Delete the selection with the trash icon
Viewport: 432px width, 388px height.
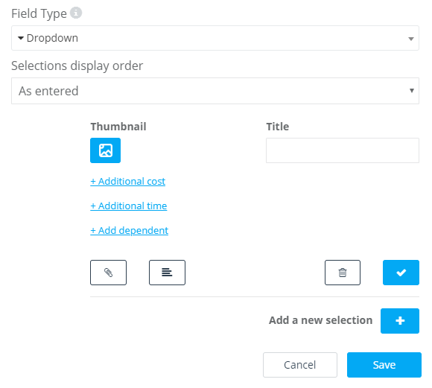[343, 273]
